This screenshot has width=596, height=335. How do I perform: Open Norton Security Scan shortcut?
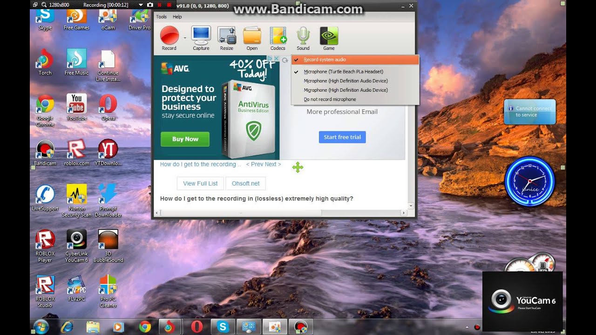76,201
